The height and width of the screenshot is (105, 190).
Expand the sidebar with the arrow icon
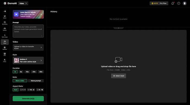click(x=5, y=11)
